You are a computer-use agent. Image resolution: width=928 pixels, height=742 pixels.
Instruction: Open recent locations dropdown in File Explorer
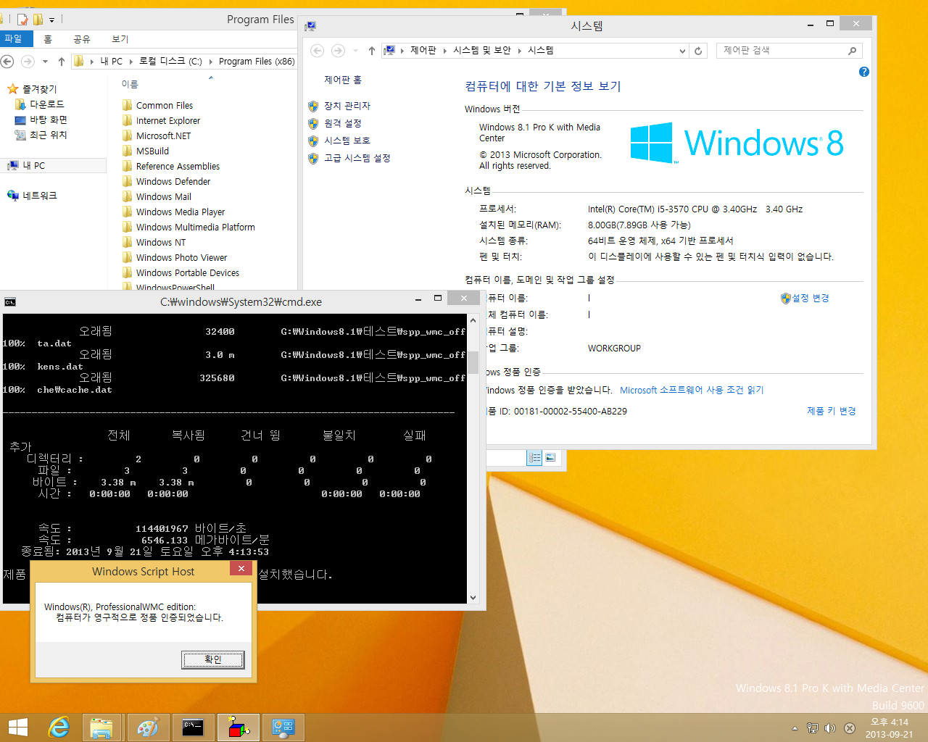click(x=45, y=62)
